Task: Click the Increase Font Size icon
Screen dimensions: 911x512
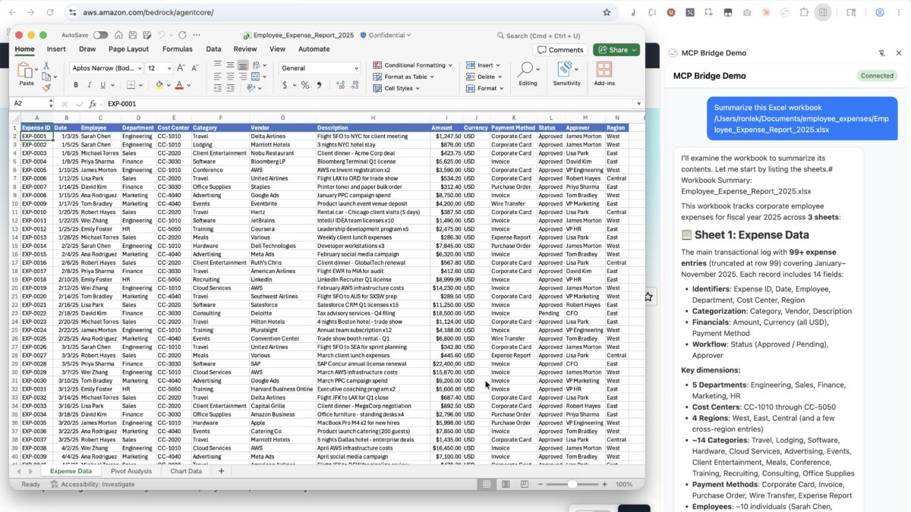Action: tap(181, 68)
